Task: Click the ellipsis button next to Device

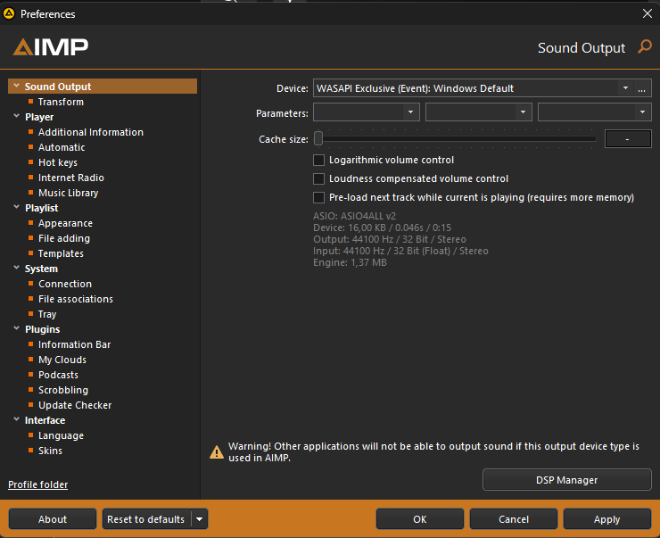Action: 641,88
